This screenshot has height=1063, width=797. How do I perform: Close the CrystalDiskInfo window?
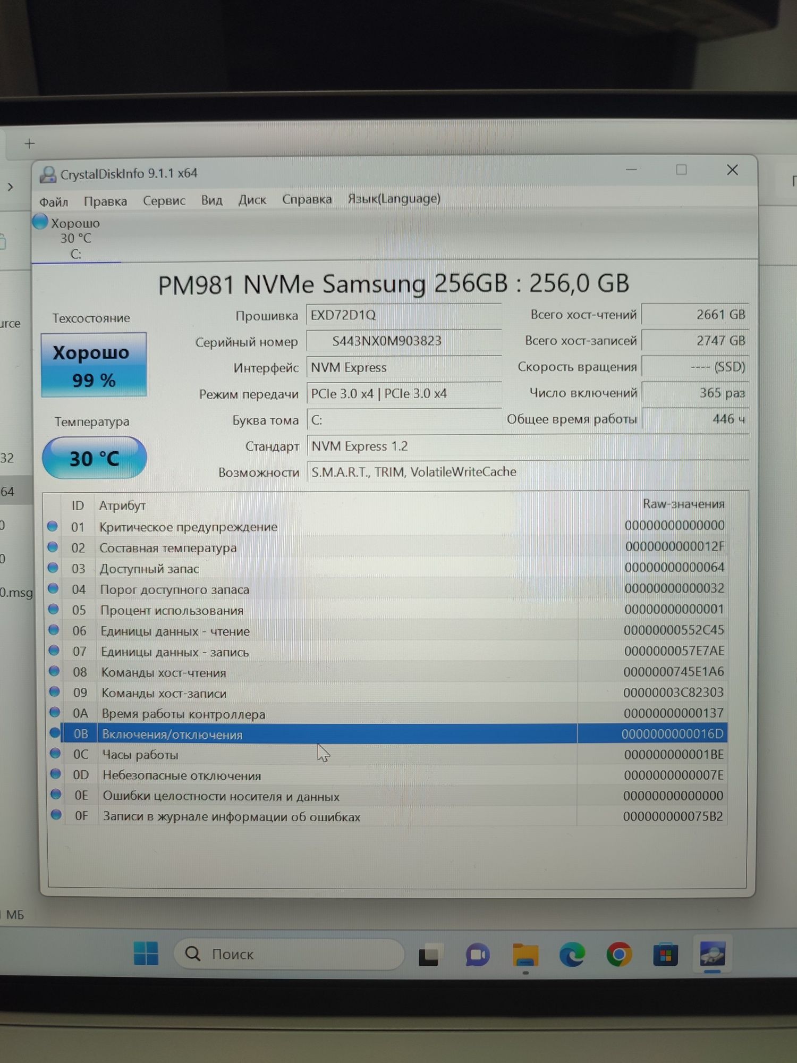[x=732, y=170]
